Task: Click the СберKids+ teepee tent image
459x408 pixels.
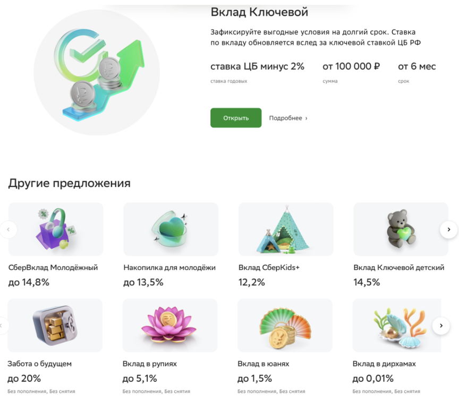Action: pyautogui.click(x=285, y=229)
